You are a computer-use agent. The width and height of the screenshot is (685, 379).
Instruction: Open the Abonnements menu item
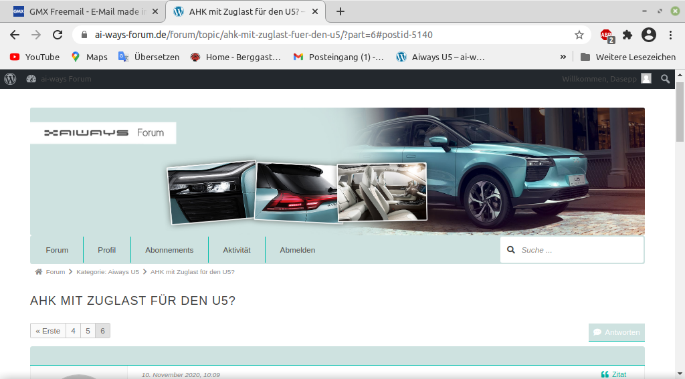coord(169,250)
